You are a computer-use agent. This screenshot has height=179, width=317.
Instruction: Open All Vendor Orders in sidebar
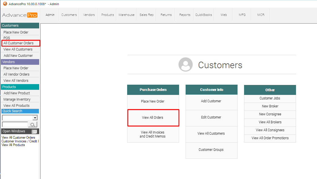(x=16, y=74)
